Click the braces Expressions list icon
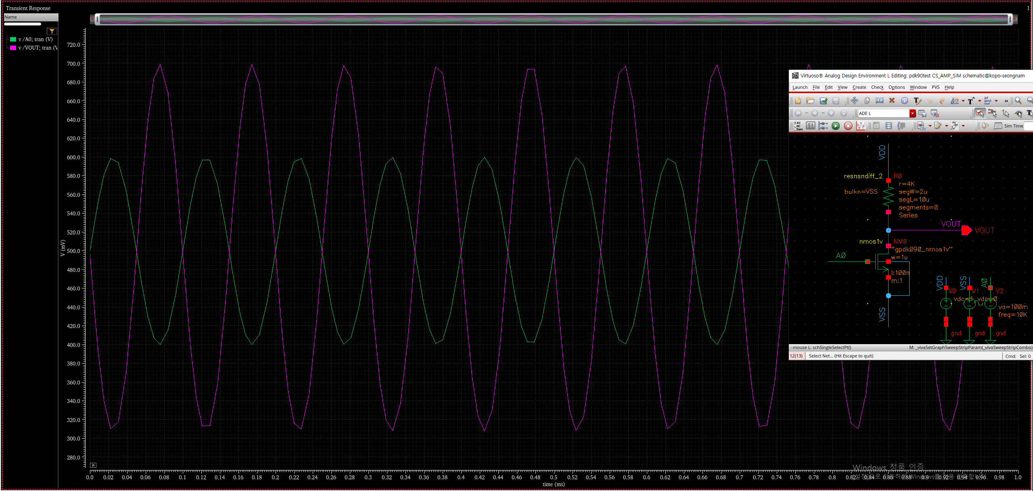The height and width of the screenshot is (491, 1033). 901,126
